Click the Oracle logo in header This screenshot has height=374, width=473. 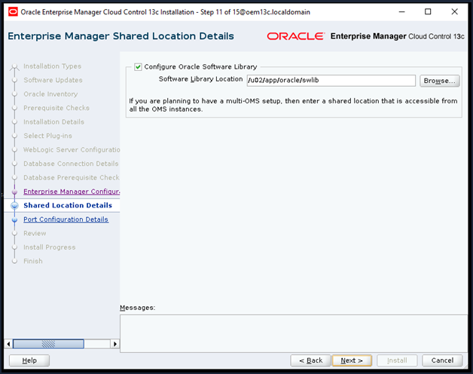295,36
